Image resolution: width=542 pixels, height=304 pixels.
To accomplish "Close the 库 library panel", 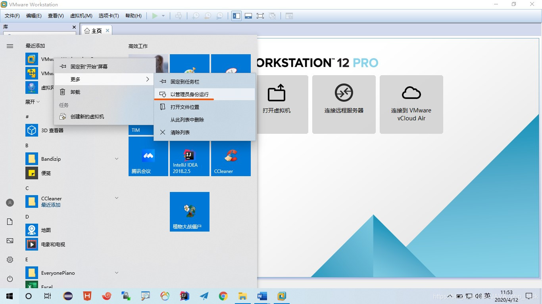I will point(74,27).
